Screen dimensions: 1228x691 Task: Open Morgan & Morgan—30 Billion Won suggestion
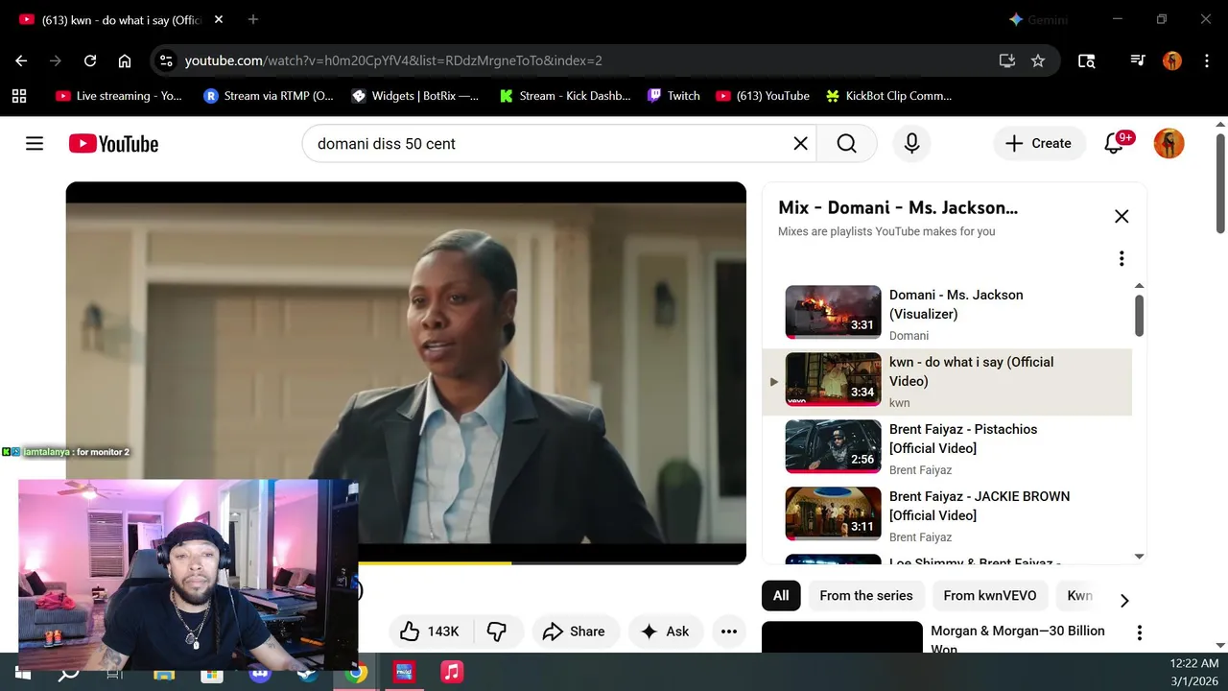tap(1017, 639)
